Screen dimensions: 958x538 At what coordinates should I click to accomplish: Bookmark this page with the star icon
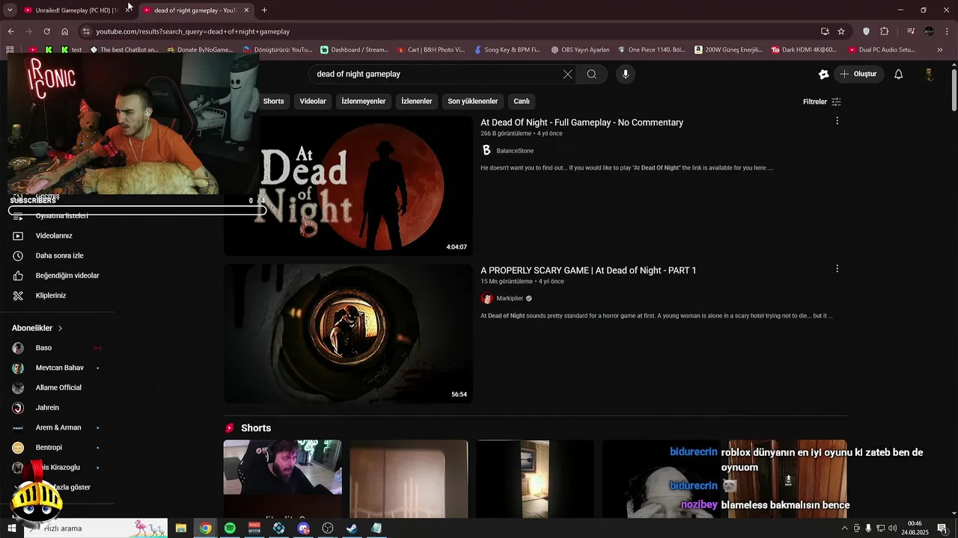coord(841,31)
